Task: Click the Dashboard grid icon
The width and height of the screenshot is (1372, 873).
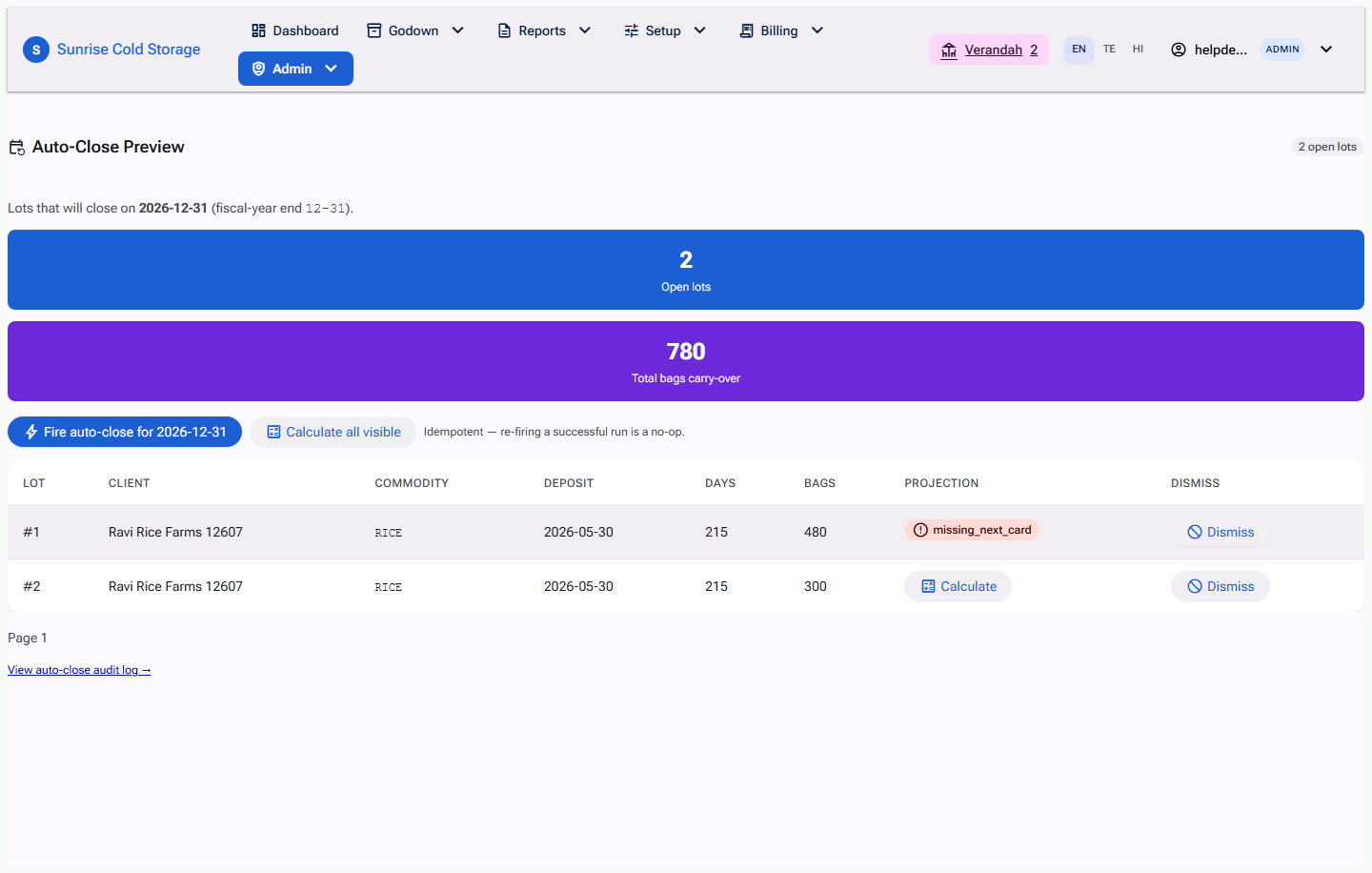Action: pyautogui.click(x=258, y=30)
